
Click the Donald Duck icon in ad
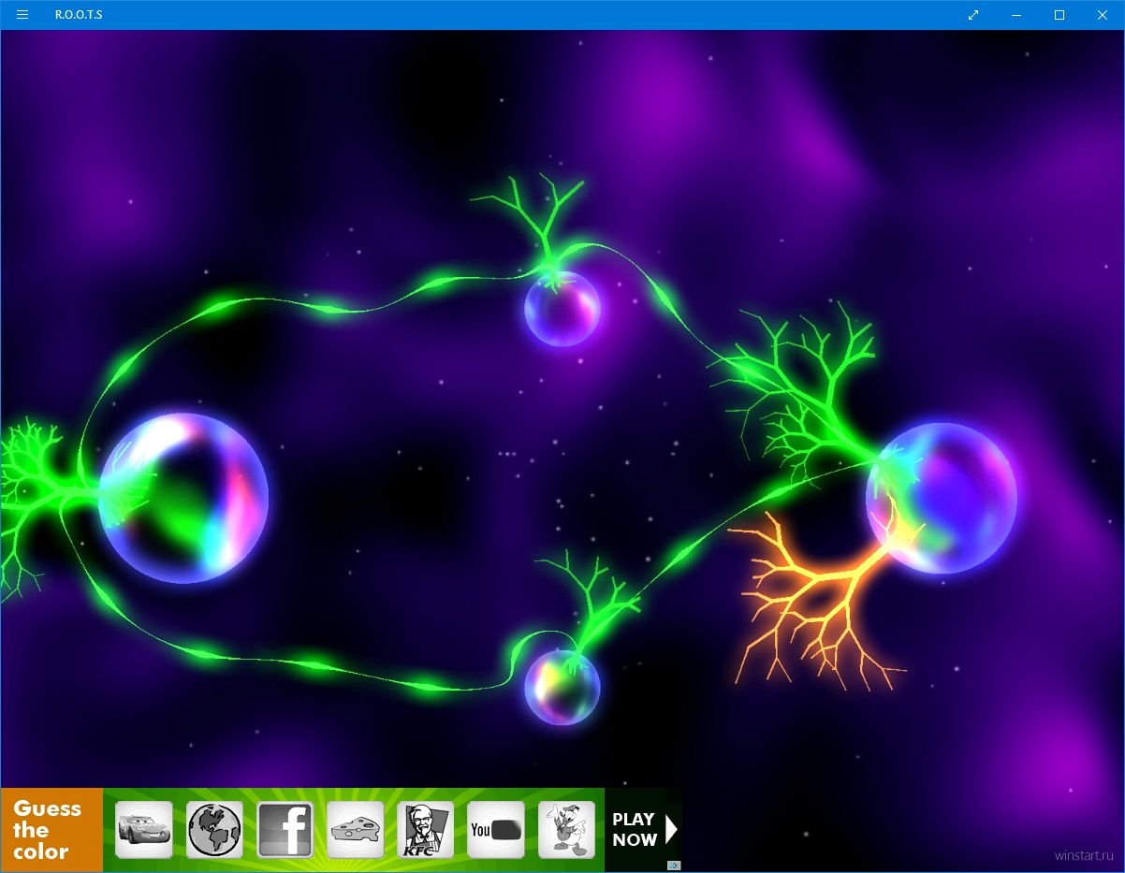566,830
